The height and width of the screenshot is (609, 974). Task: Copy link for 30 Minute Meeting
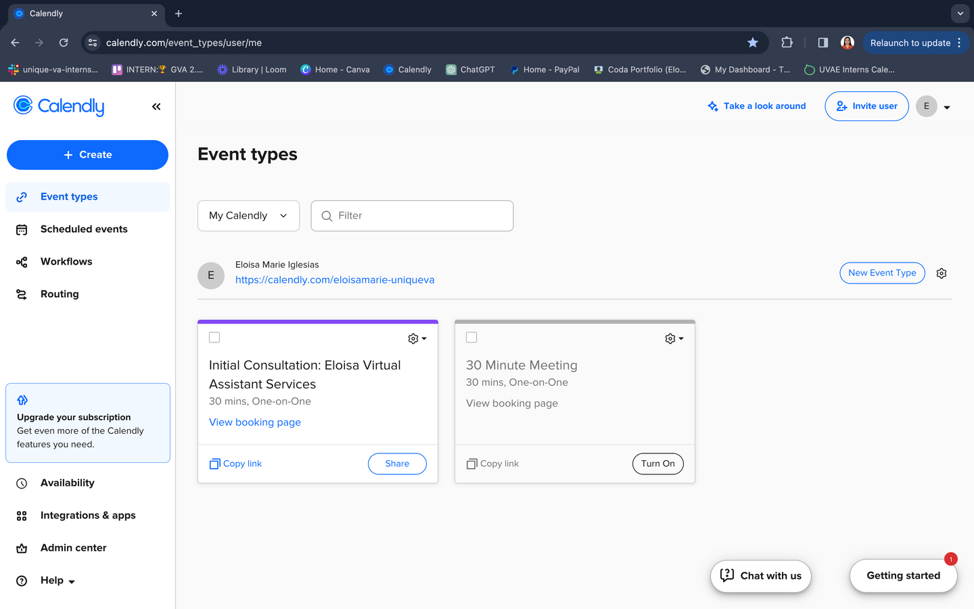pos(492,464)
